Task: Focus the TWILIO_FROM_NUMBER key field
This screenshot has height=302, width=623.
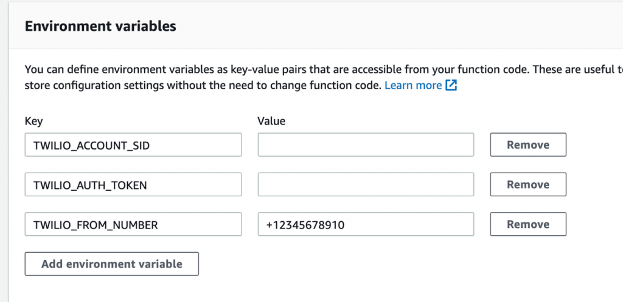Action: 133,224
